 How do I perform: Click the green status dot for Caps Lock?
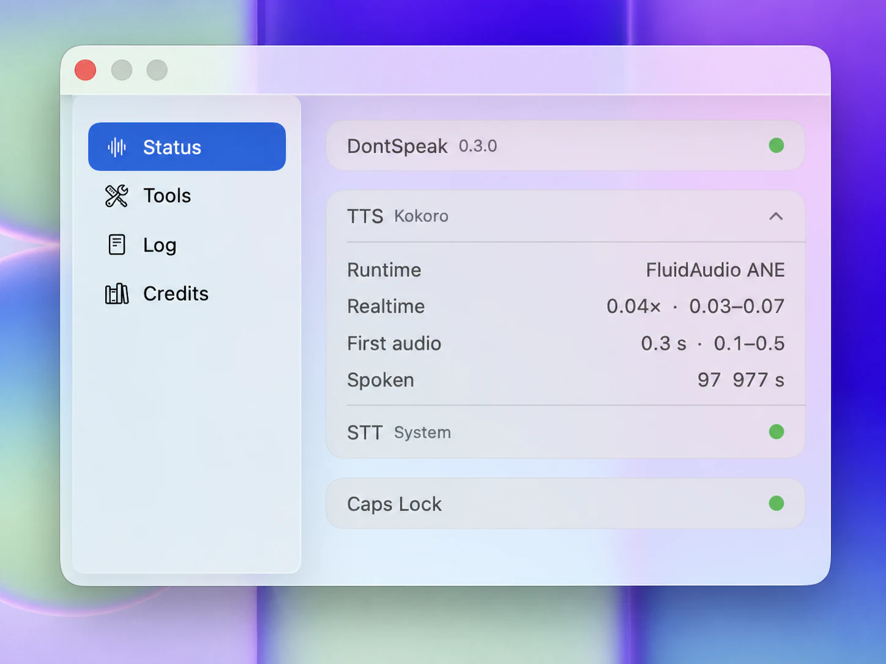tap(776, 503)
